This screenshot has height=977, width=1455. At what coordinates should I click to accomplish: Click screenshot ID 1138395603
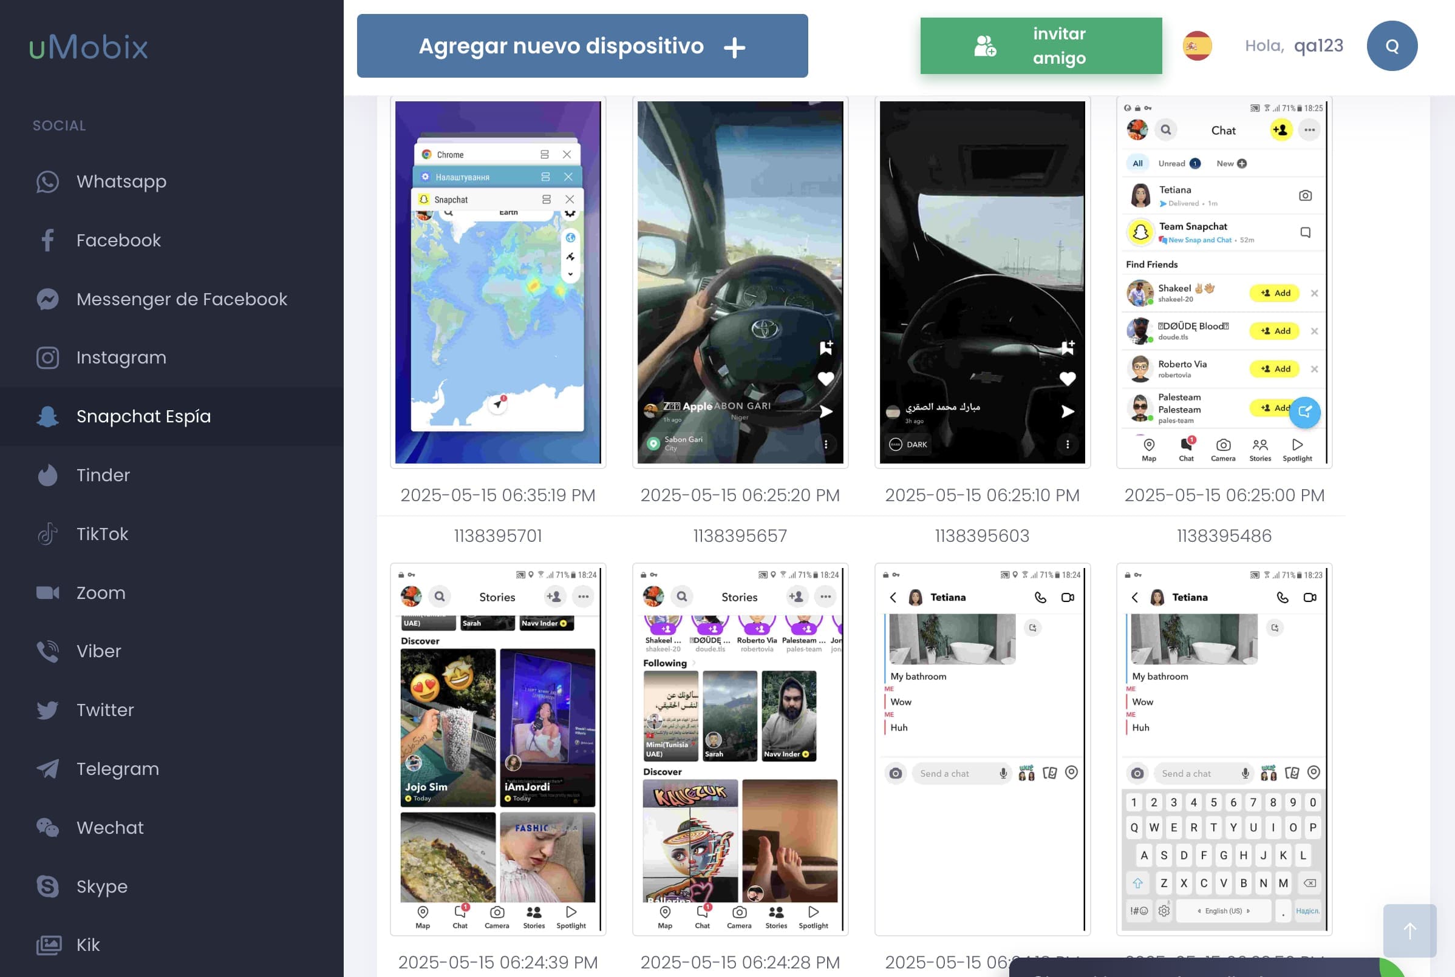(x=983, y=536)
